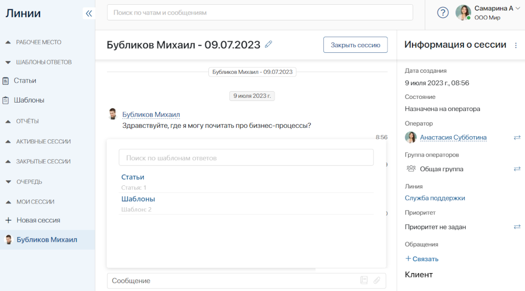Click the Клиент section heading
This screenshot has height=291, width=525.
(x=418, y=275)
